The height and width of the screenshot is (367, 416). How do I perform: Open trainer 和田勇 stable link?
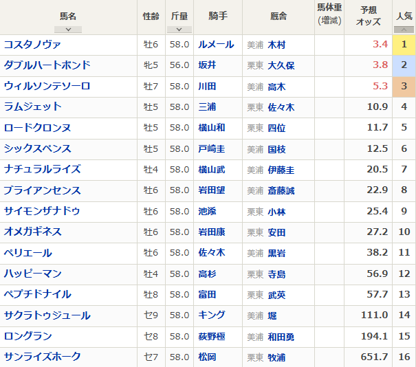click(282, 336)
